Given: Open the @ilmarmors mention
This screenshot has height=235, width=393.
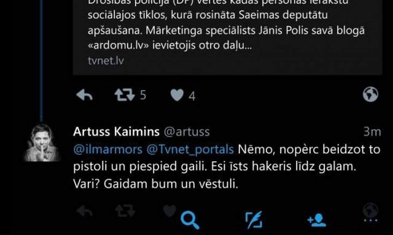Looking at the screenshot, I should (108, 150).
